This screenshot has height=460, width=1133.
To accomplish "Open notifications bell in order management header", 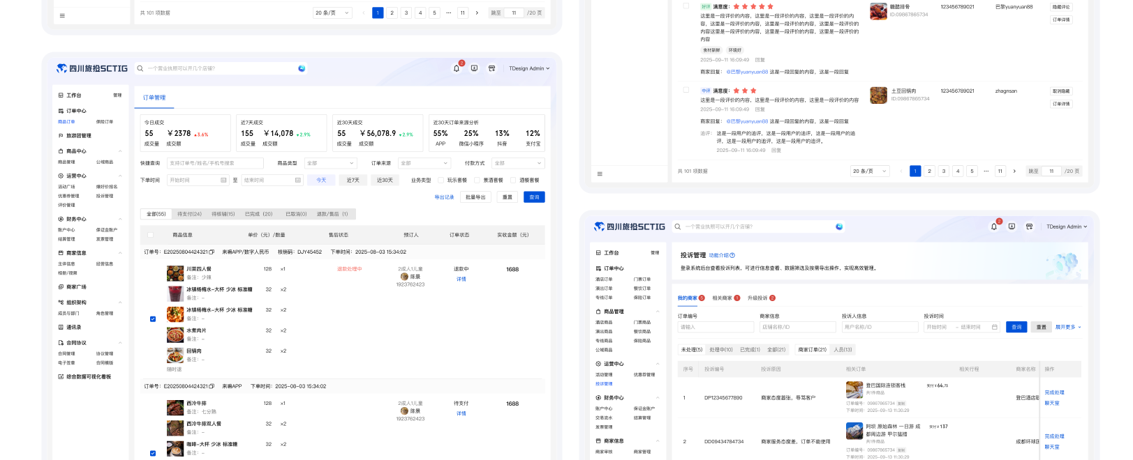I will [x=457, y=68].
